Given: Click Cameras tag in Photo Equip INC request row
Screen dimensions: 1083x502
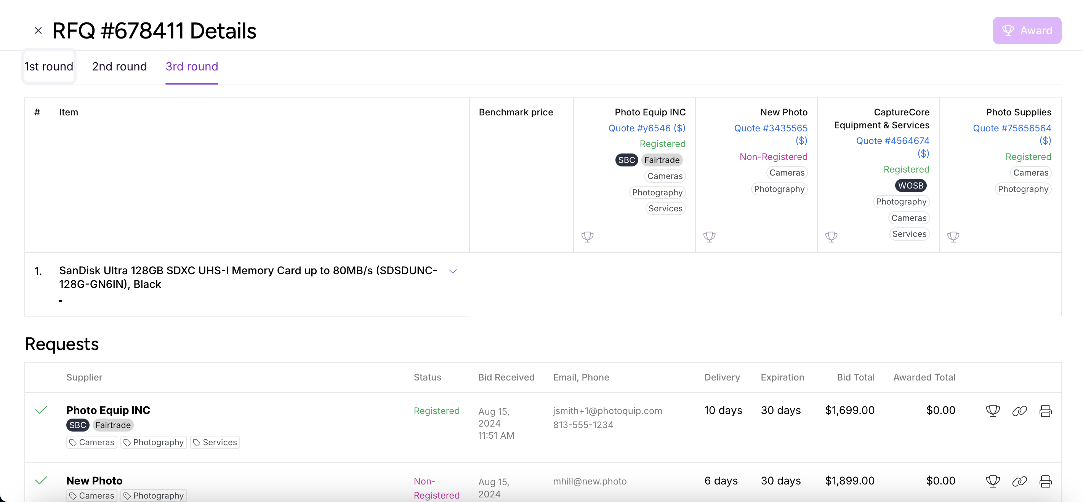Looking at the screenshot, I should pyautogui.click(x=92, y=442).
